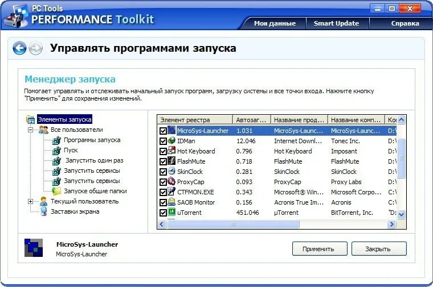Click the Current user person icon

43,201
